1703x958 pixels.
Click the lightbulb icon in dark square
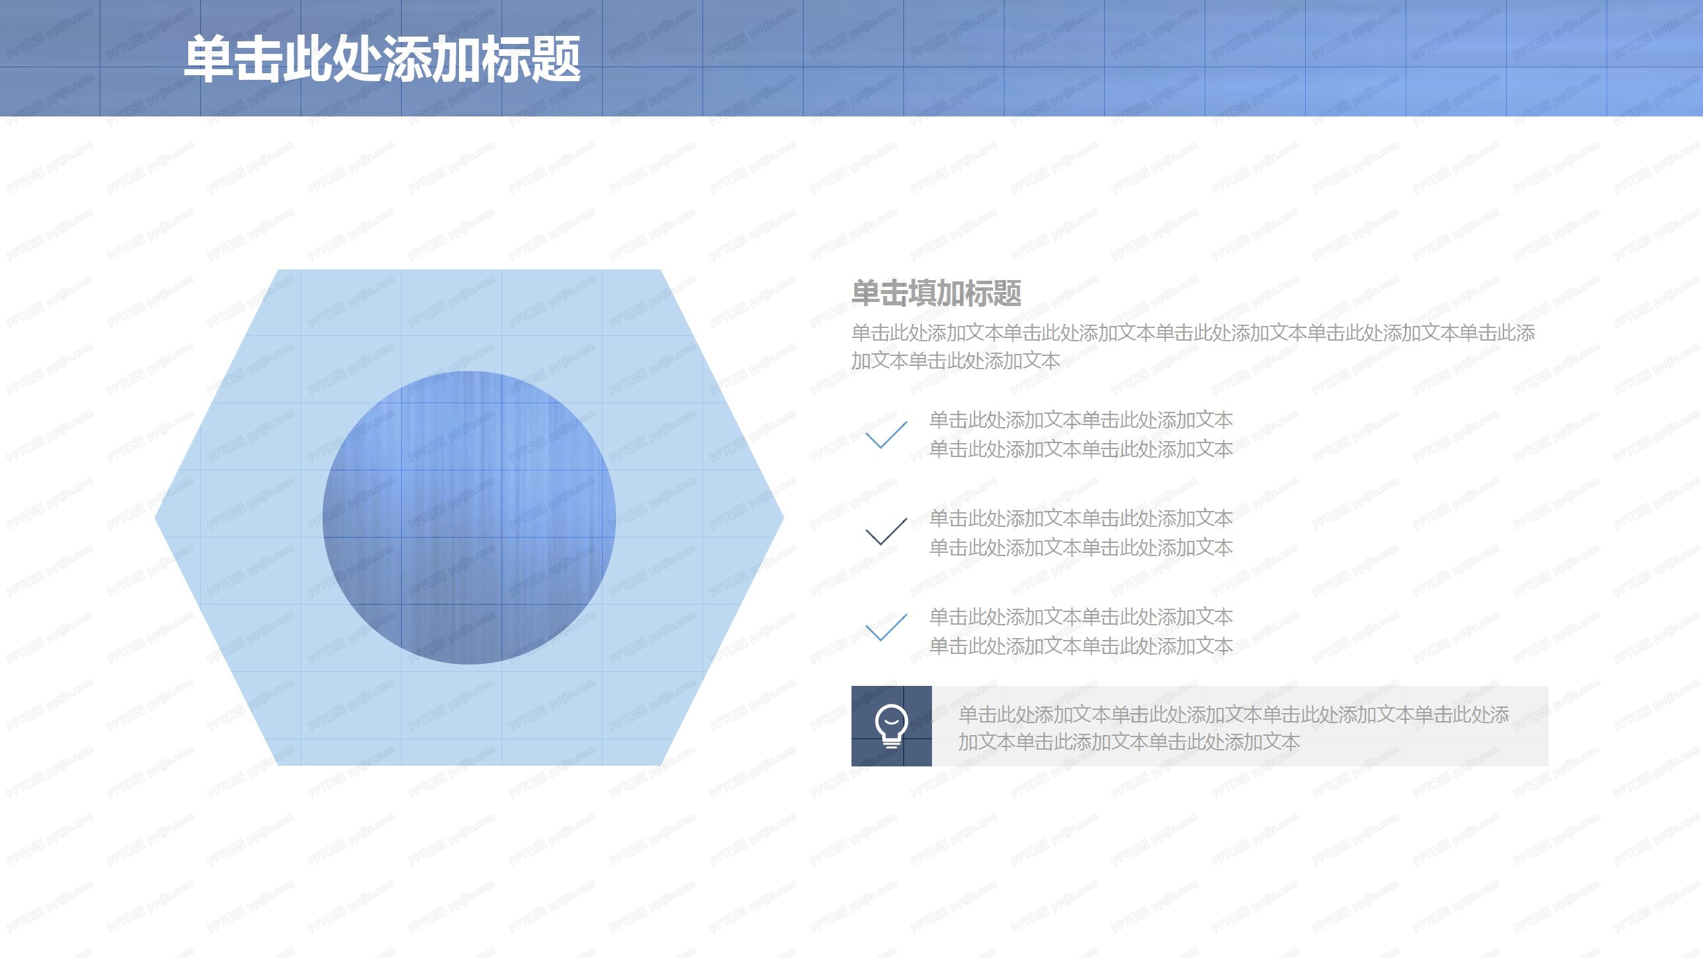[891, 726]
